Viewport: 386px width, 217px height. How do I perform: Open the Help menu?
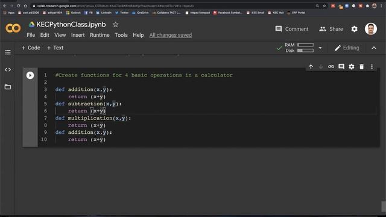(x=138, y=35)
